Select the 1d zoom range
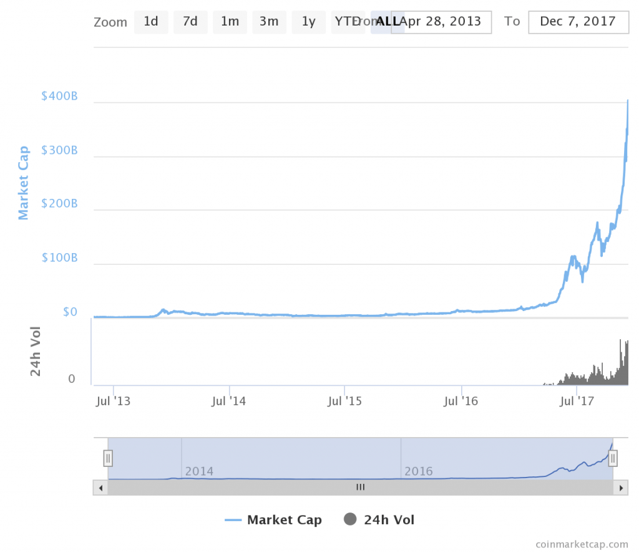639x553 pixels. coord(151,22)
